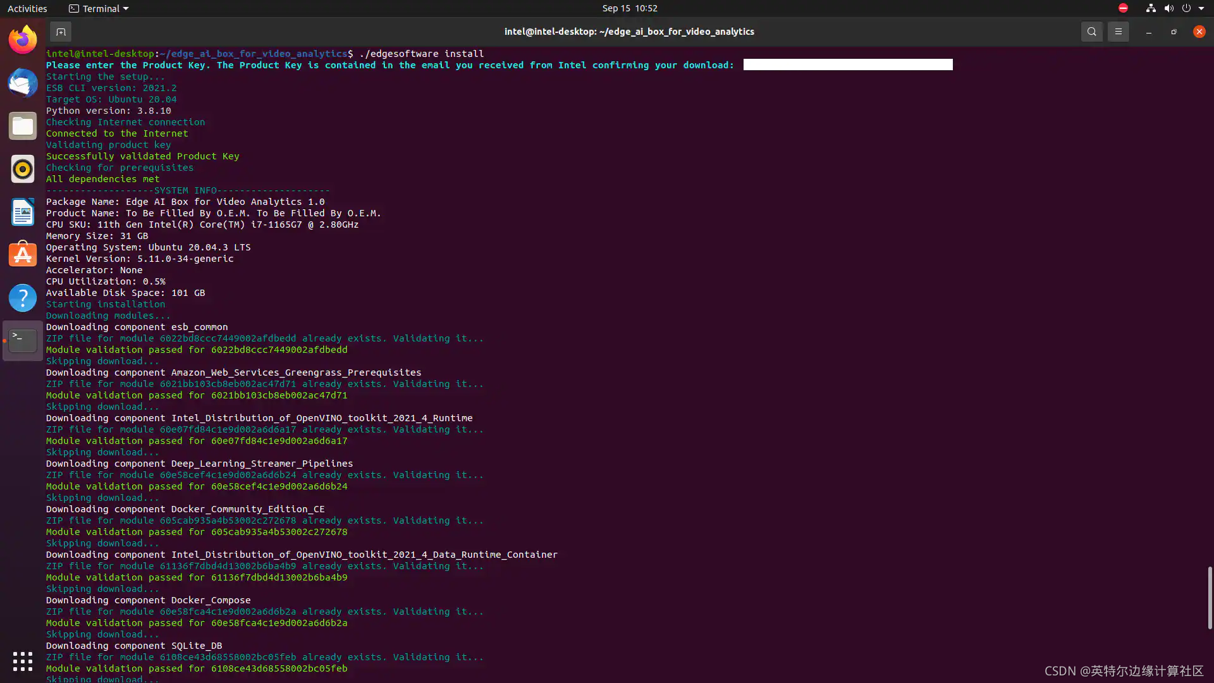Click 'Downloading component Docker_Compose' line
Viewport: 1214px width, 683px height.
coord(148,600)
